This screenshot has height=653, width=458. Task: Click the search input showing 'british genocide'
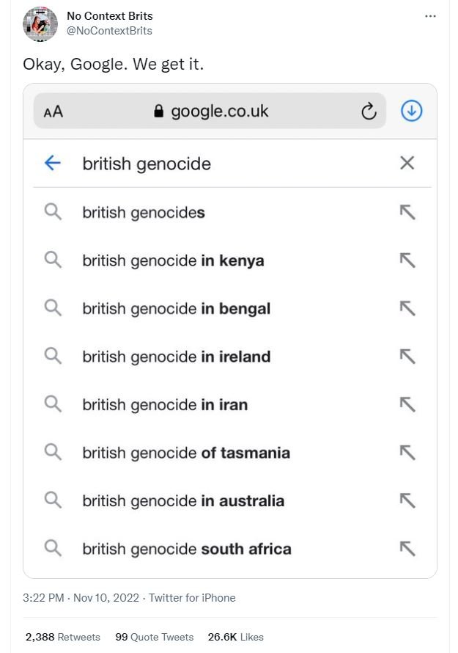(x=147, y=163)
